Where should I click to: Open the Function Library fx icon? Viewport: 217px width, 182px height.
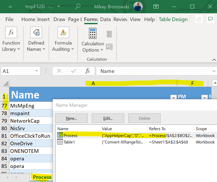click(10, 33)
